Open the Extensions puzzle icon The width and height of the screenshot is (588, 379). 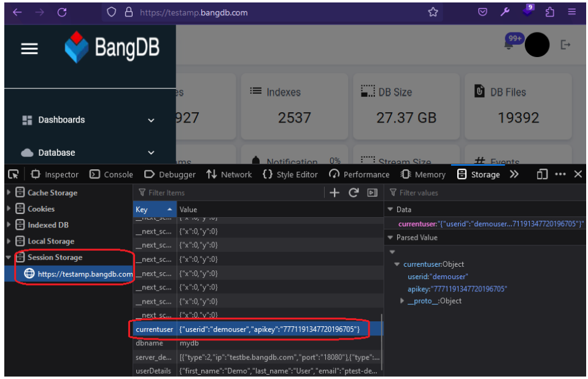[x=550, y=12]
